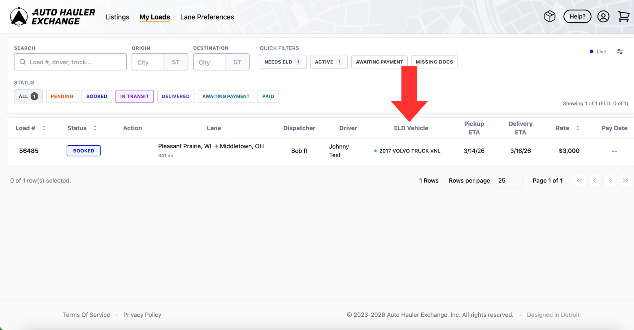Image resolution: width=634 pixels, height=330 pixels.
Task: Sort table by Load # column
Action: [44, 128]
